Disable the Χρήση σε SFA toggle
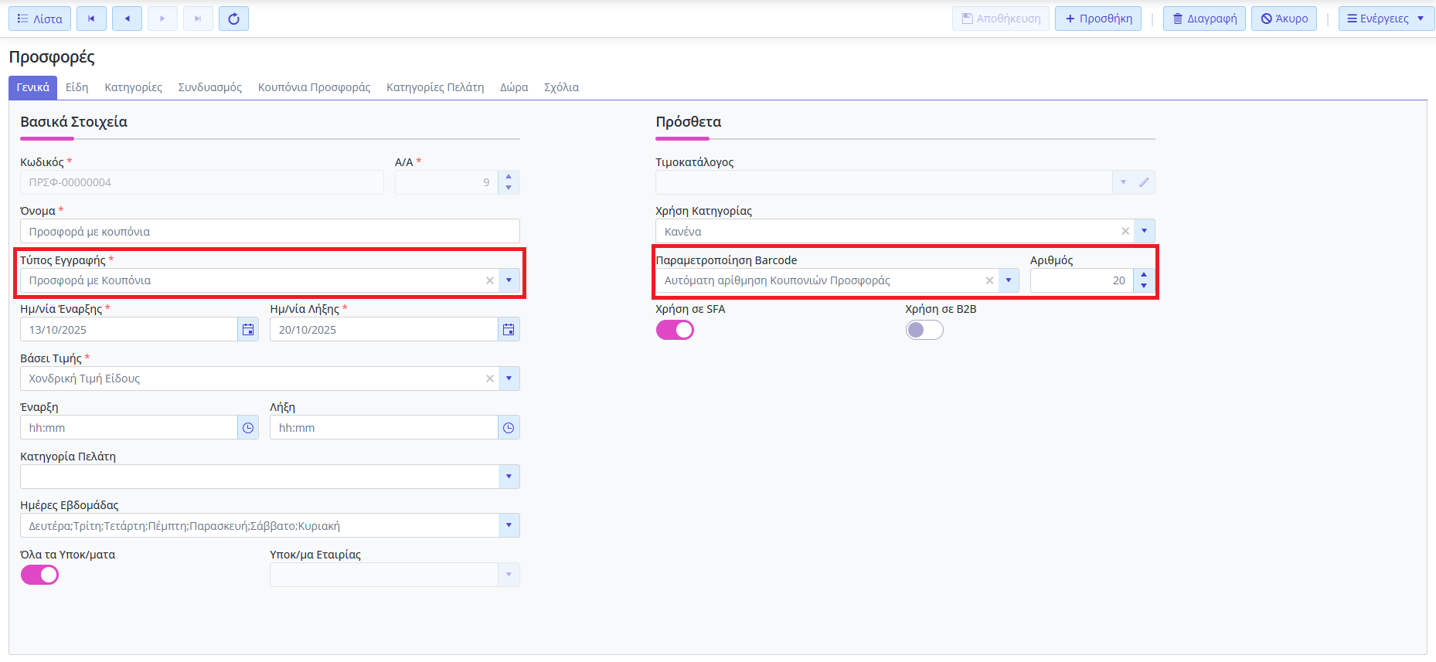 click(x=675, y=330)
